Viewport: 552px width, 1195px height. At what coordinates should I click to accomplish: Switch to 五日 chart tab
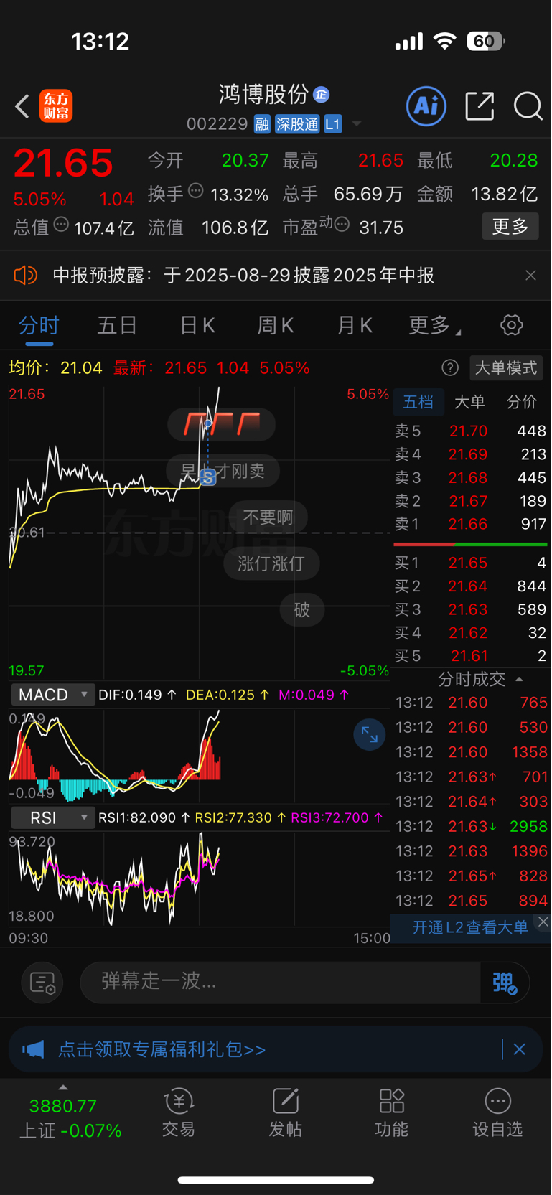(x=117, y=326)
